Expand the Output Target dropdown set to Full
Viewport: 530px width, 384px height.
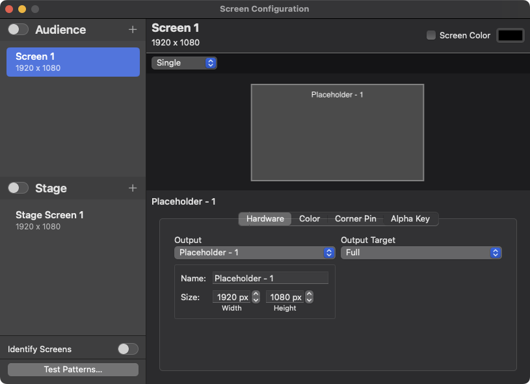tap(421, 253)
